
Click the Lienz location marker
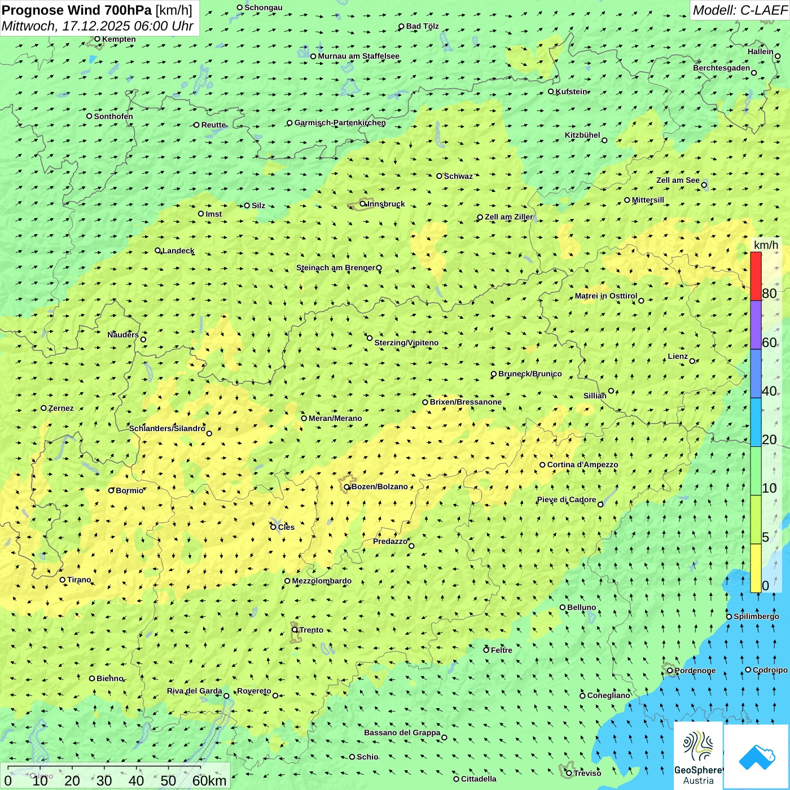pyautogui.click(x=692, y=361)
